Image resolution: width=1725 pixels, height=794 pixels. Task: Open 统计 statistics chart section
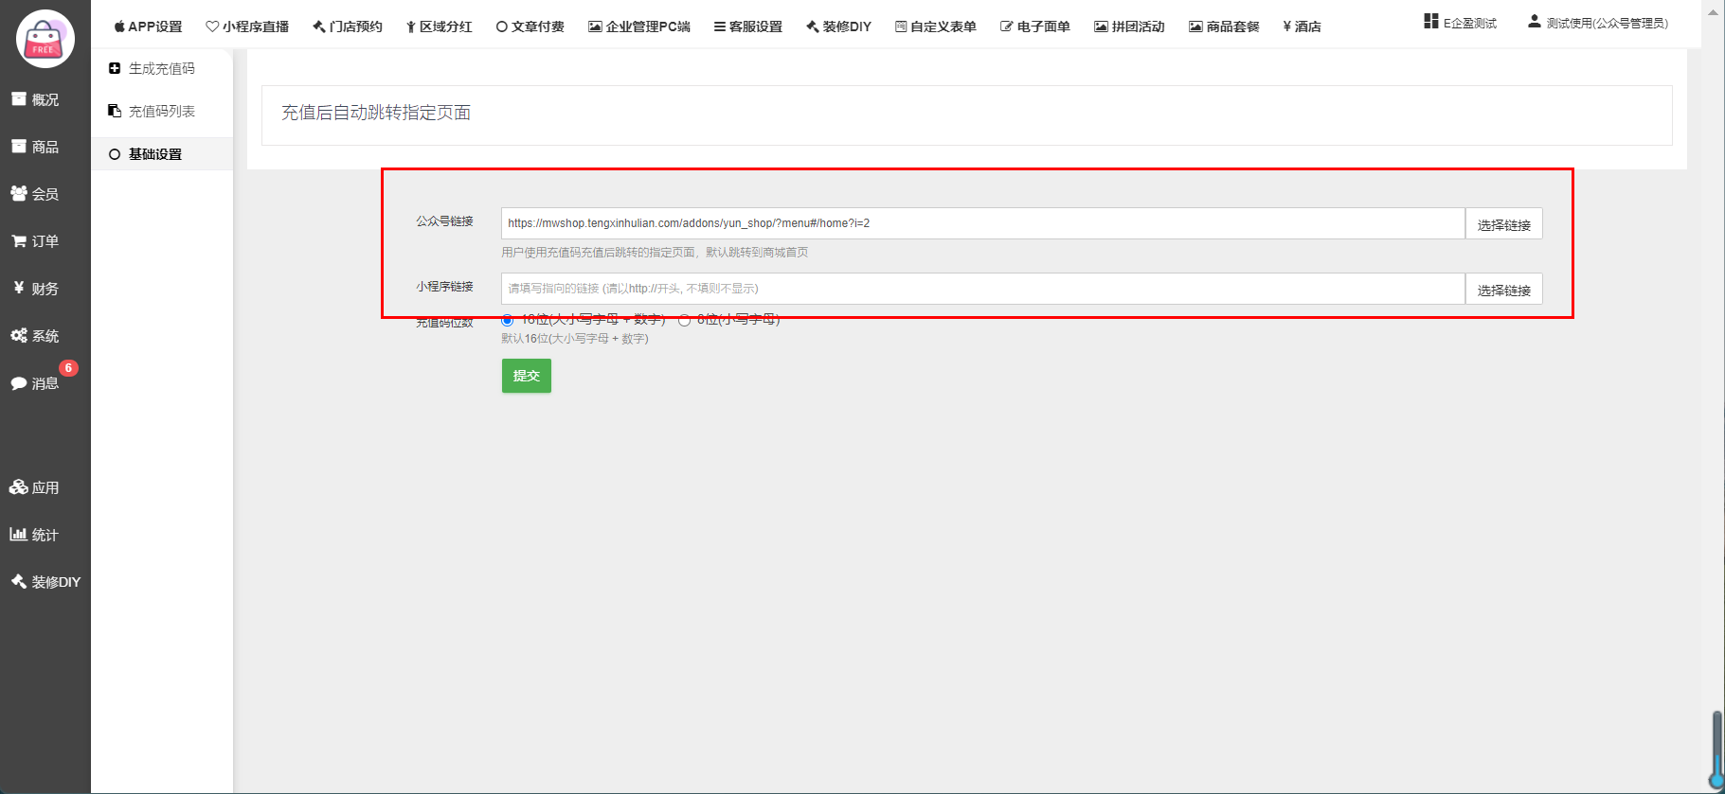(35, 535)
